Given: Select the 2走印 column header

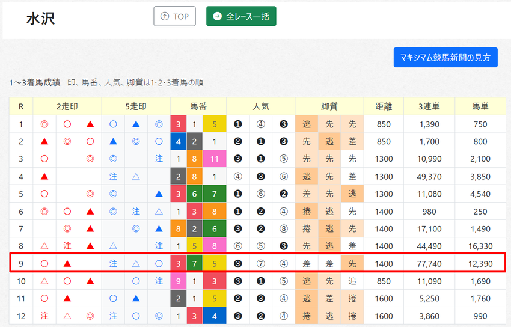Looking at the screenshot, I should [x=67, y=106].
